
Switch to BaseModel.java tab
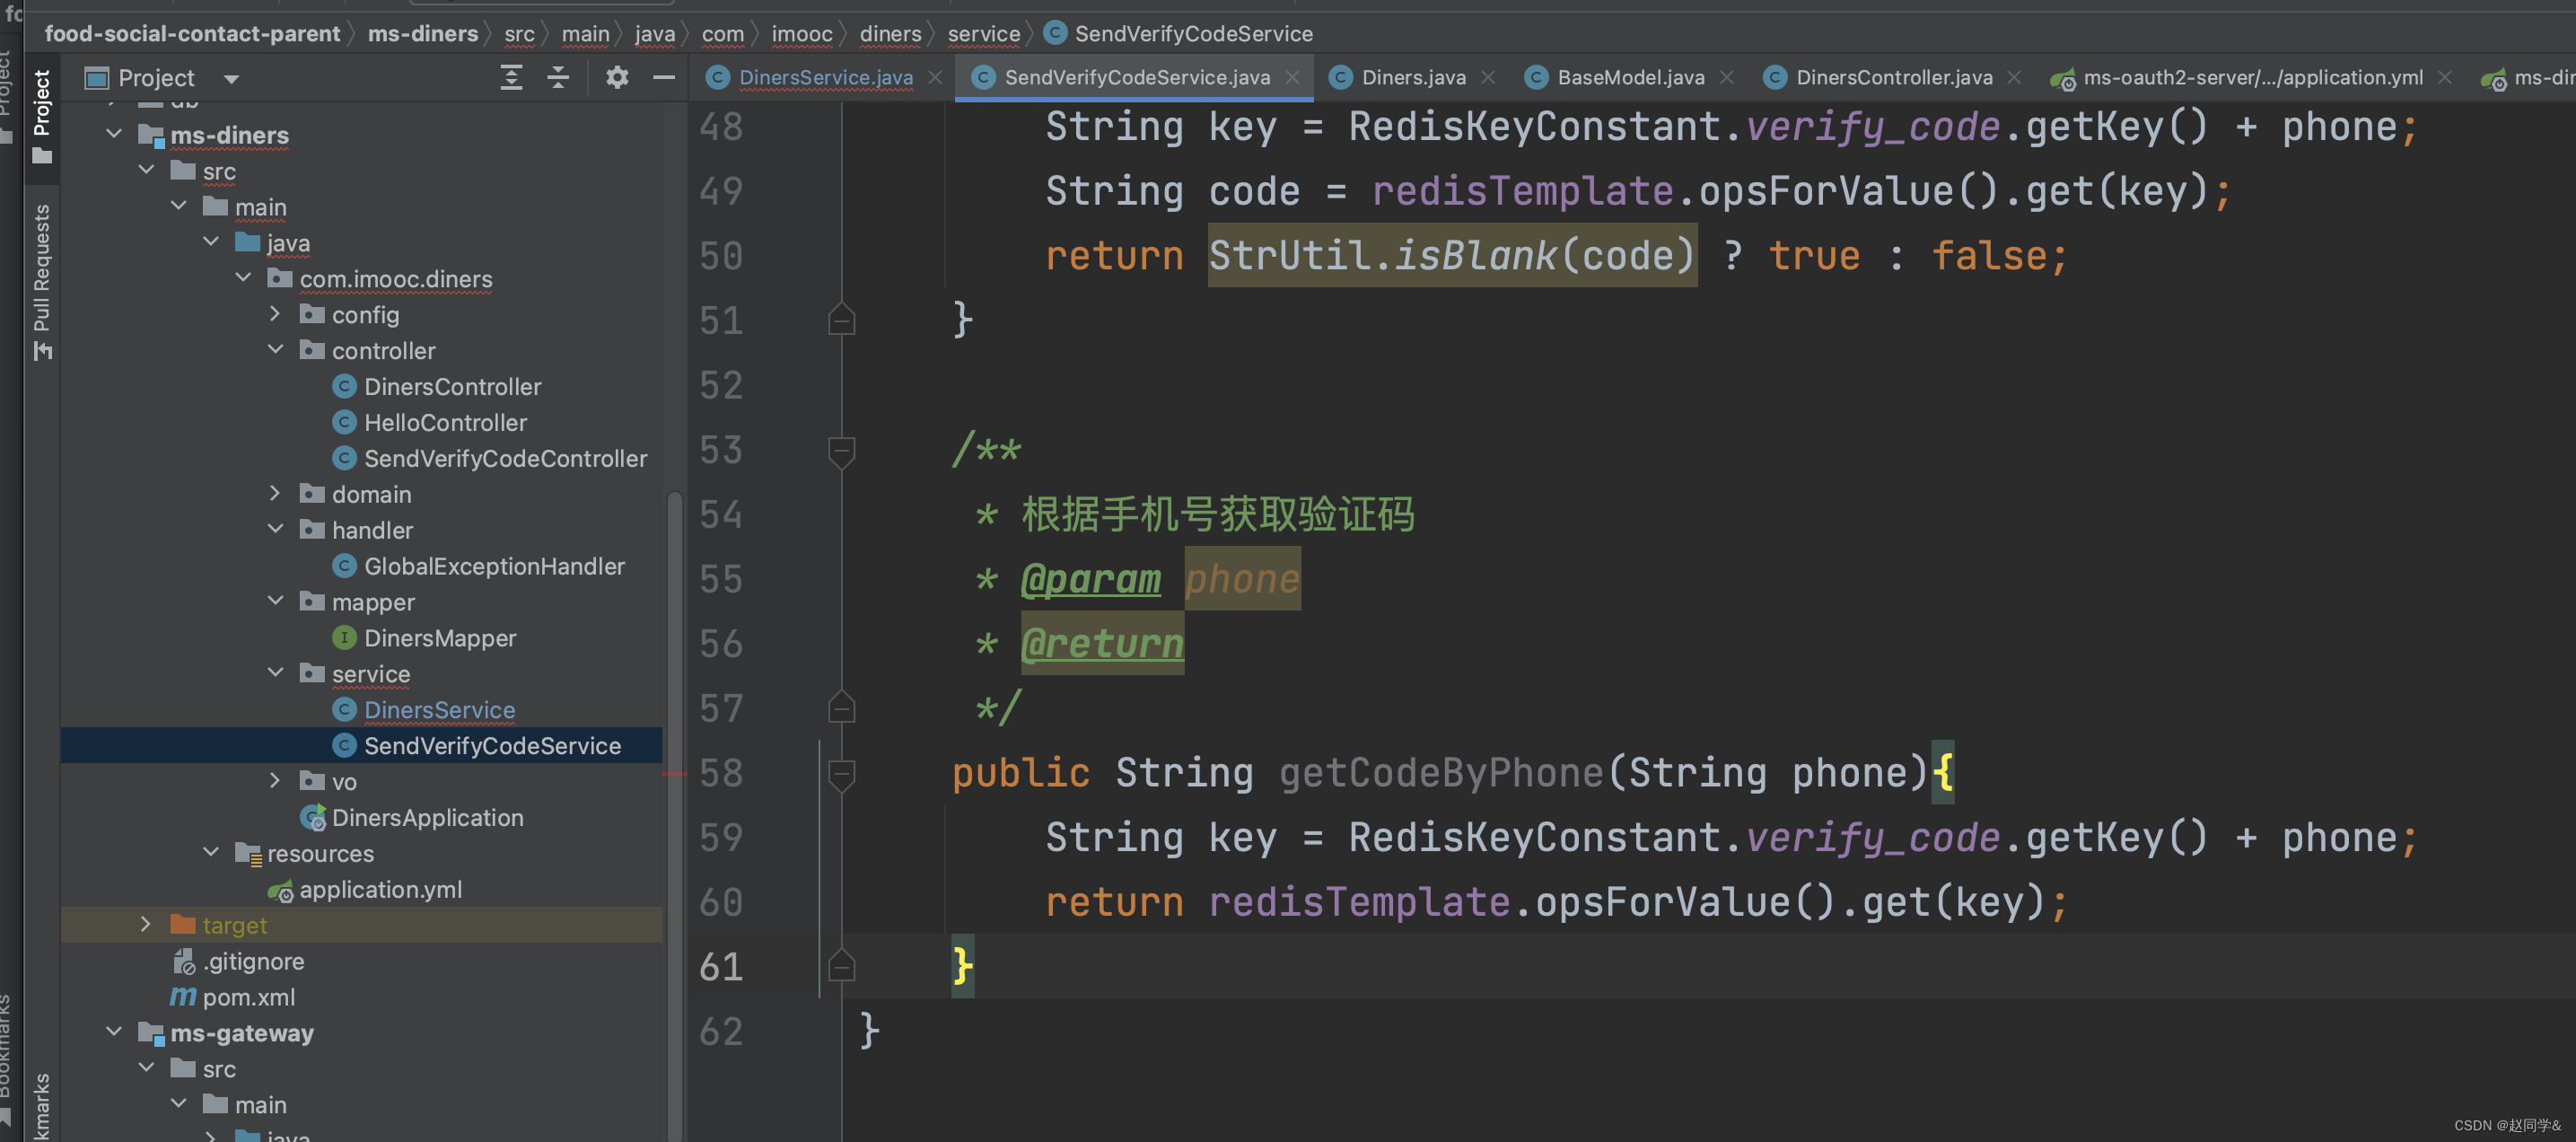(x=1629, y=78)
